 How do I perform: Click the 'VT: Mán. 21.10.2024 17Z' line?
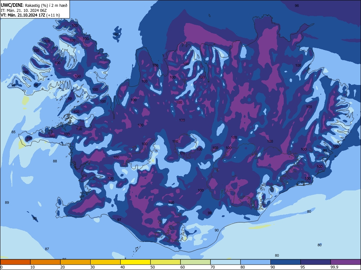(x=23, y=15)
